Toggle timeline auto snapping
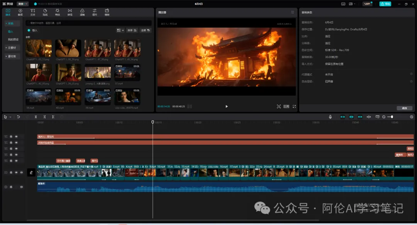Viewport: 417px width, 225px height. tap(351, 117)
